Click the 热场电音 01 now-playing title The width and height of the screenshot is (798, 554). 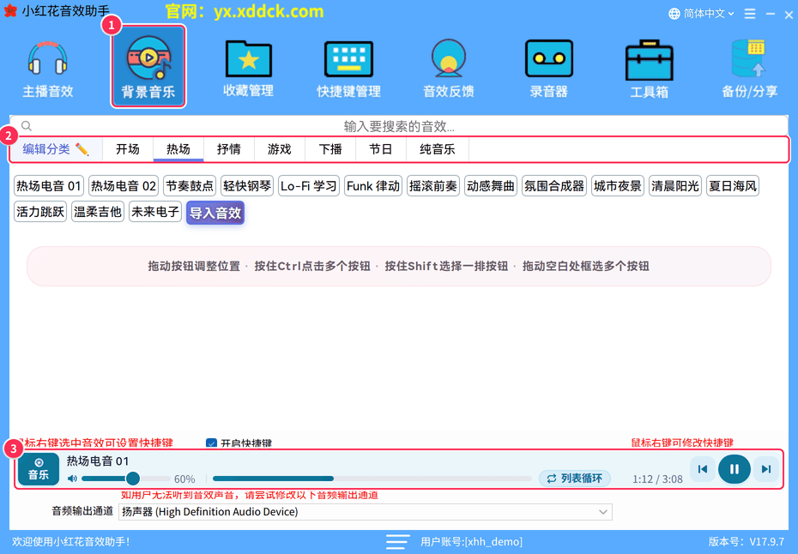pyautogui.click(x=98, y=461)
